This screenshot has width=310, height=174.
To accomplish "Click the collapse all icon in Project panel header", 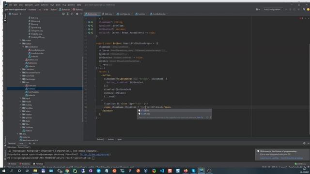I will tap(72, 14).
